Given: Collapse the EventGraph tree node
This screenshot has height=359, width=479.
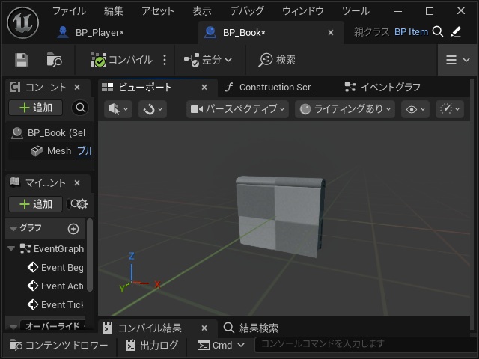Looking at the screenshot, I should click(12, 248).
